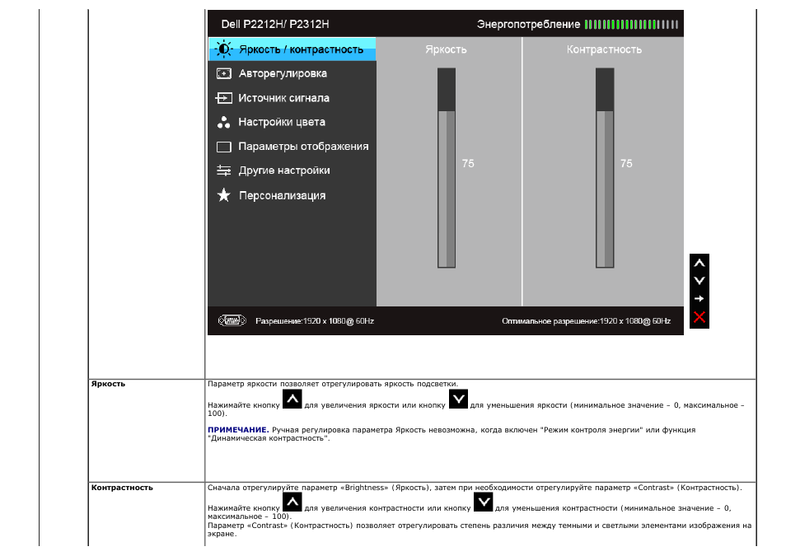Click the Яркость slider bar
Viewport: 786px width, 556px height.
tap(446, 168)
